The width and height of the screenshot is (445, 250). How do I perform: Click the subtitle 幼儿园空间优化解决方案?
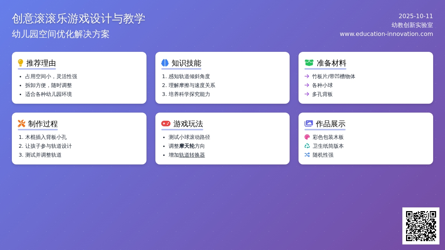point(61,34)
